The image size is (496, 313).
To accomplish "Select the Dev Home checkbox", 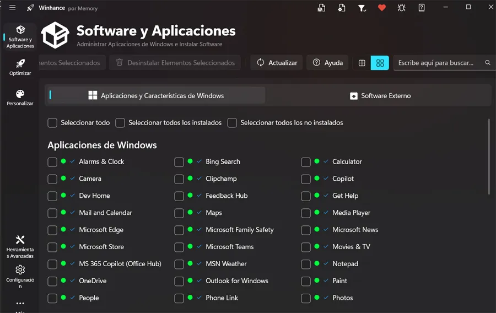I will [x=52, y=196].
